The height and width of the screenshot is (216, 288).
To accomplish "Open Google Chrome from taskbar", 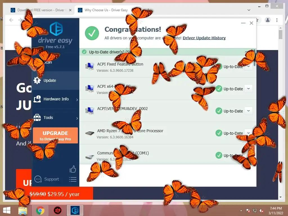I will point(40,210).
